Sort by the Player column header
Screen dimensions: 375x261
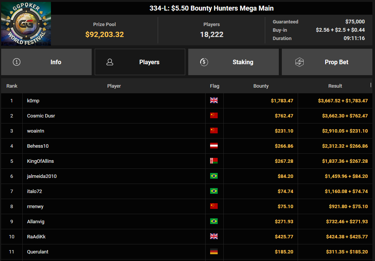114,86
